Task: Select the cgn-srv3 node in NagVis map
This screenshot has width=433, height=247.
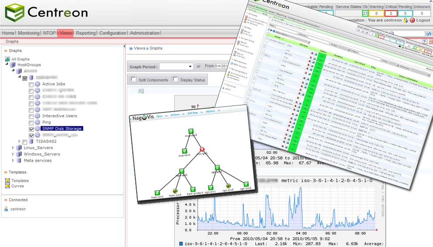Action: tap(246, 184)
